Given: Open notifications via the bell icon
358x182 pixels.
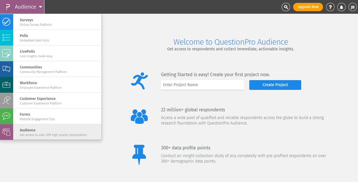Looking at the screenshot, I should [x=341, y=7].
